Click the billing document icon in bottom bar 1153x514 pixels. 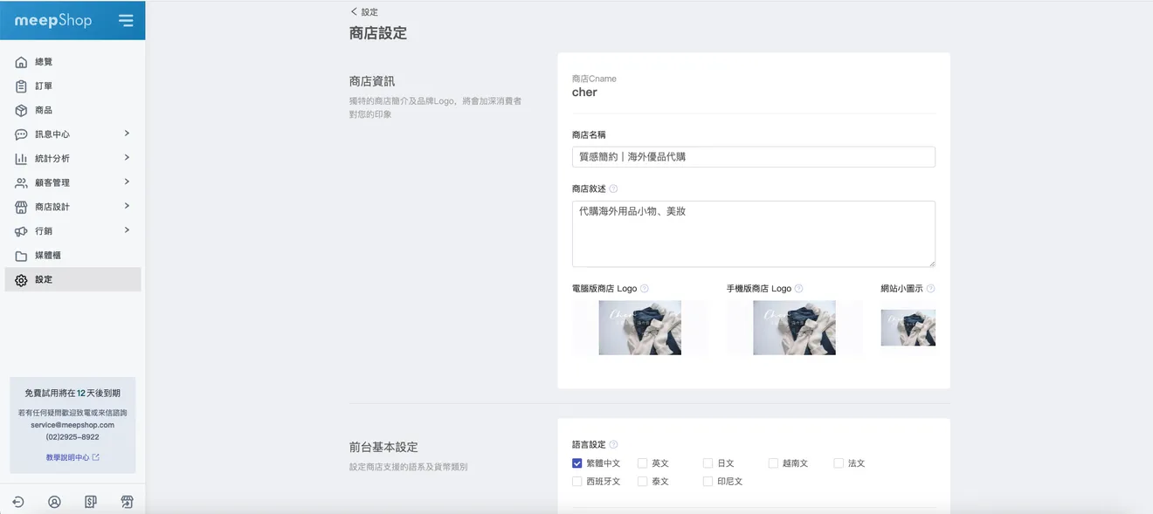(91, 502)
